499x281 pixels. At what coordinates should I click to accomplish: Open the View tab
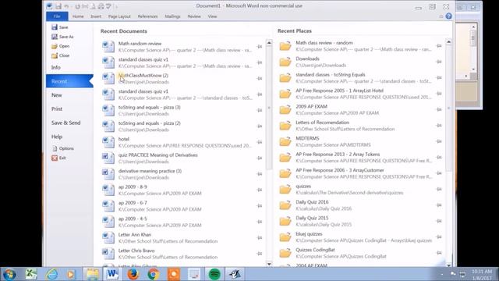click(x=212, y=16)
